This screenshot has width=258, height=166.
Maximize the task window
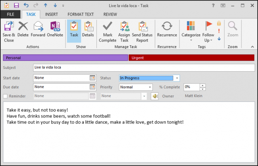(243, 6)
